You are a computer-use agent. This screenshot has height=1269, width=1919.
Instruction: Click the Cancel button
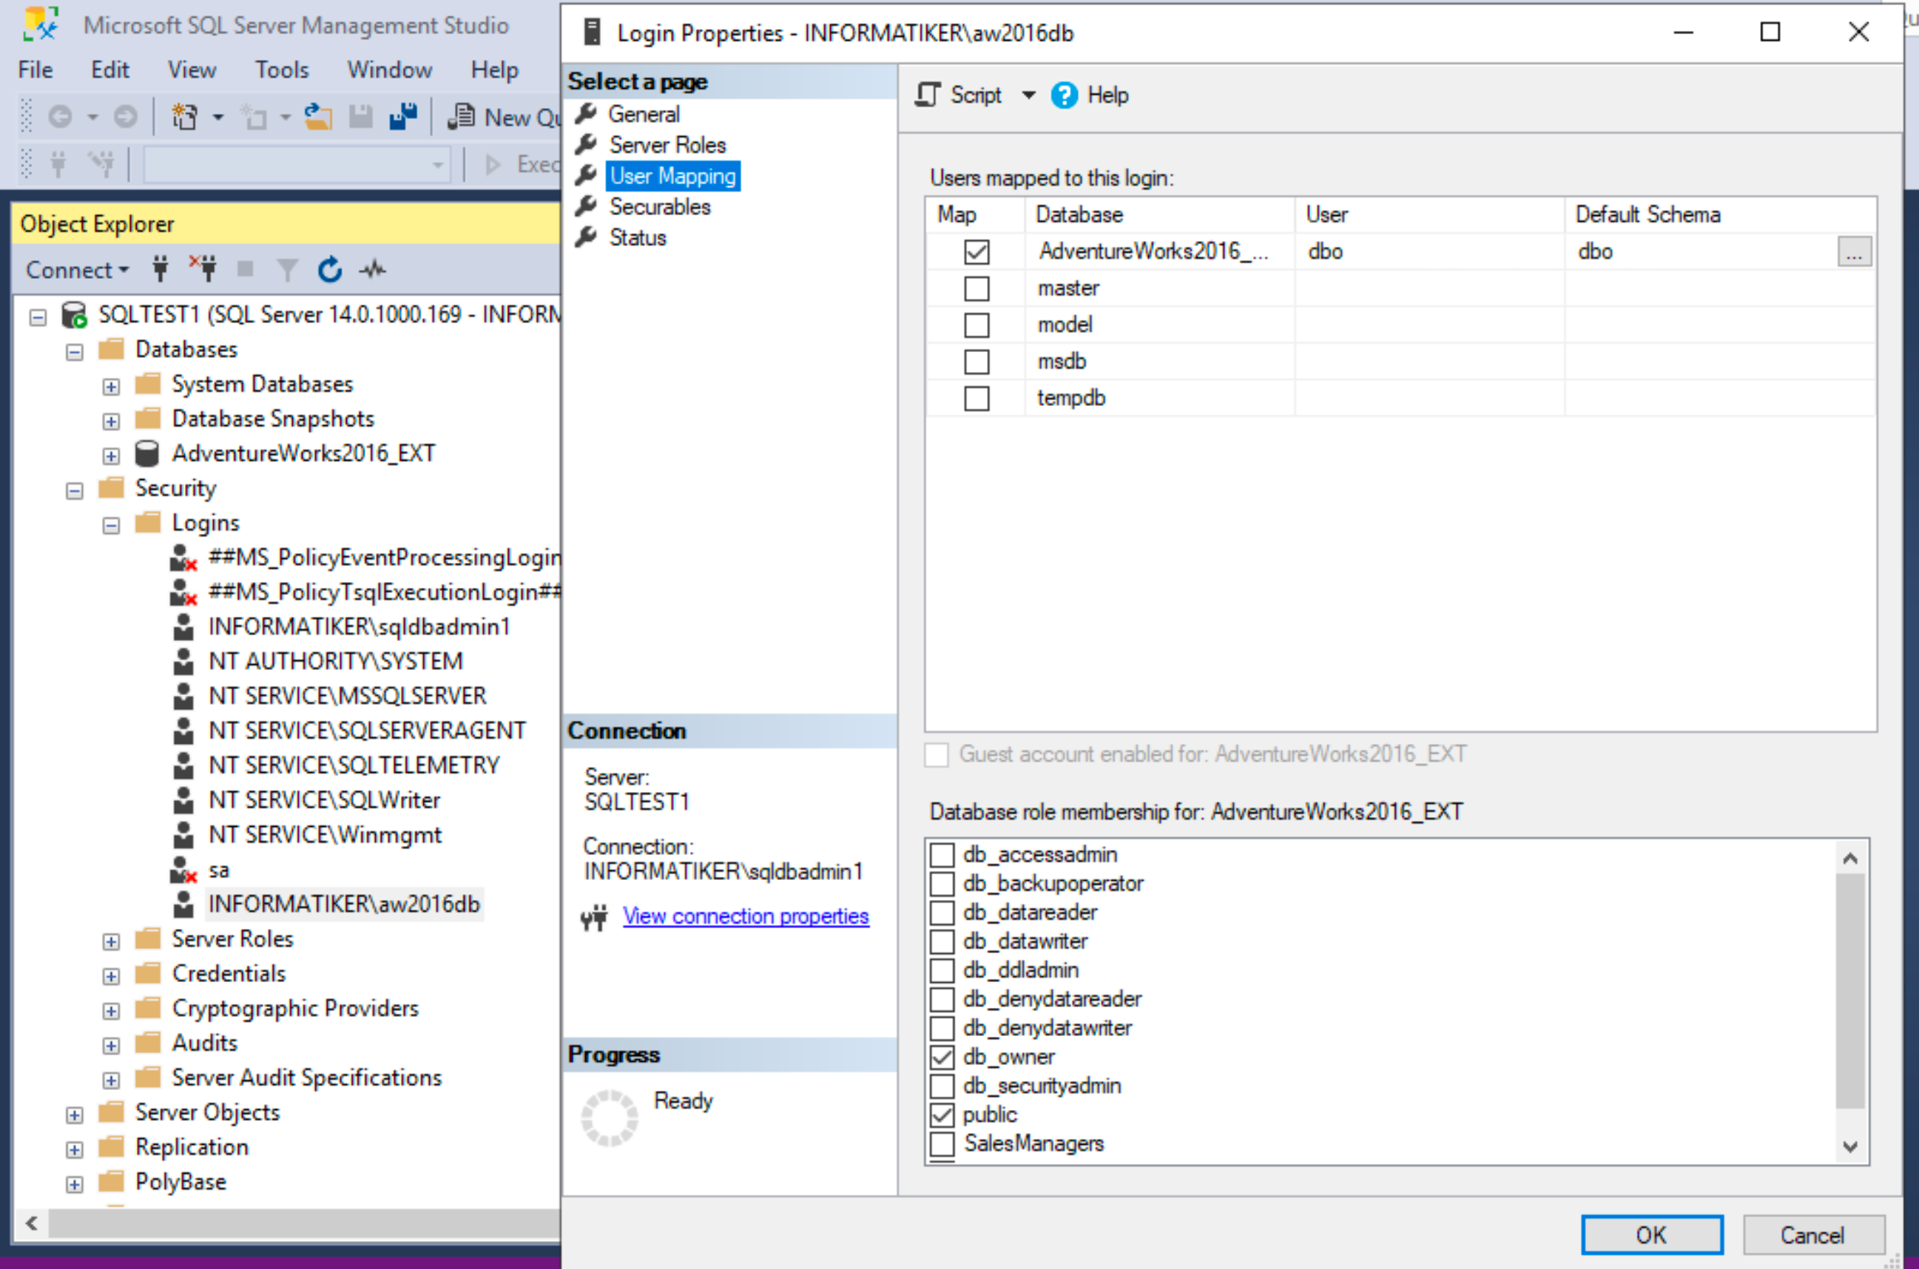pyautogui.click(x=1812, y=1234)
